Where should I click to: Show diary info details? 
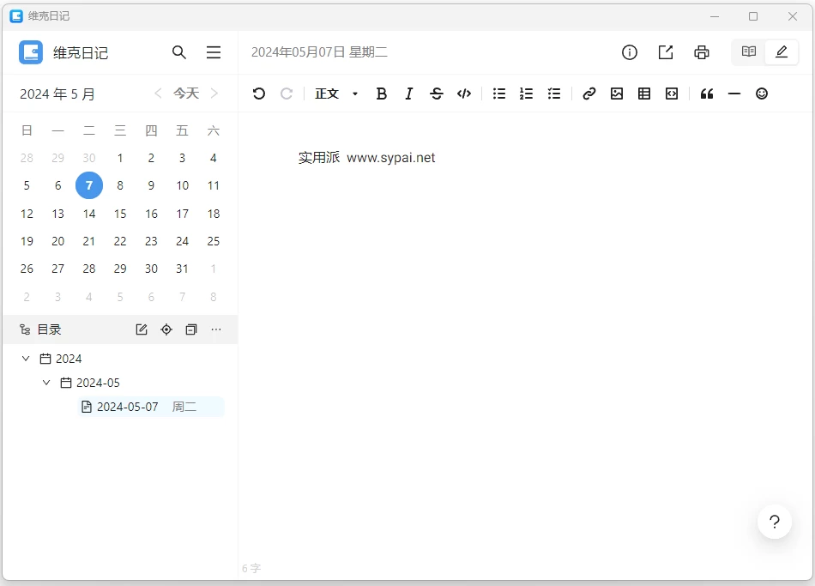coord(630,52)
